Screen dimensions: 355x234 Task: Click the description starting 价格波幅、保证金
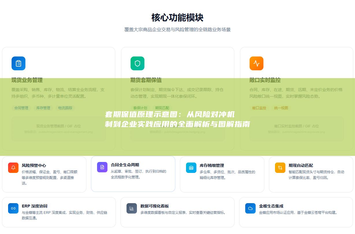50,178
